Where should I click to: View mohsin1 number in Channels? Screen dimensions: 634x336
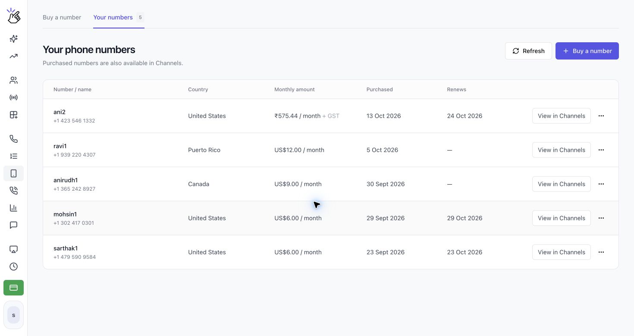click(561, 218)
